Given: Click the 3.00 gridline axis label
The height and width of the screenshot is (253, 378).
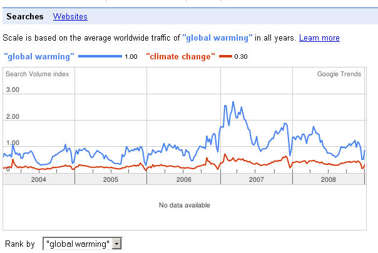Looking at the screenshot, I should pyautogui.click(x=13, y=90).
